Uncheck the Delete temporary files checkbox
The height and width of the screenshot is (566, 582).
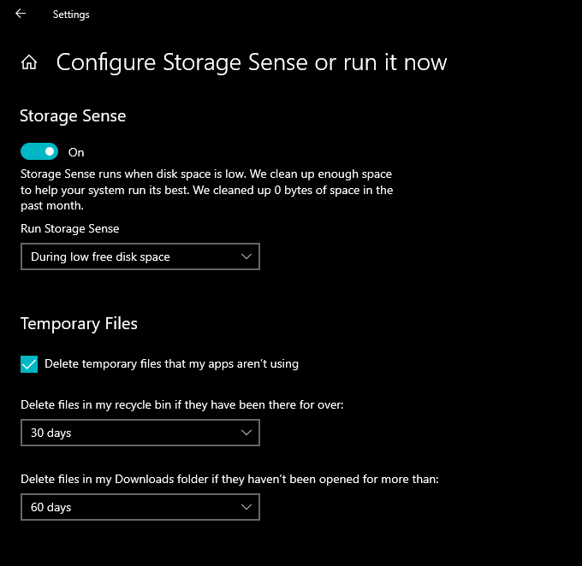(x=29, y=364)
